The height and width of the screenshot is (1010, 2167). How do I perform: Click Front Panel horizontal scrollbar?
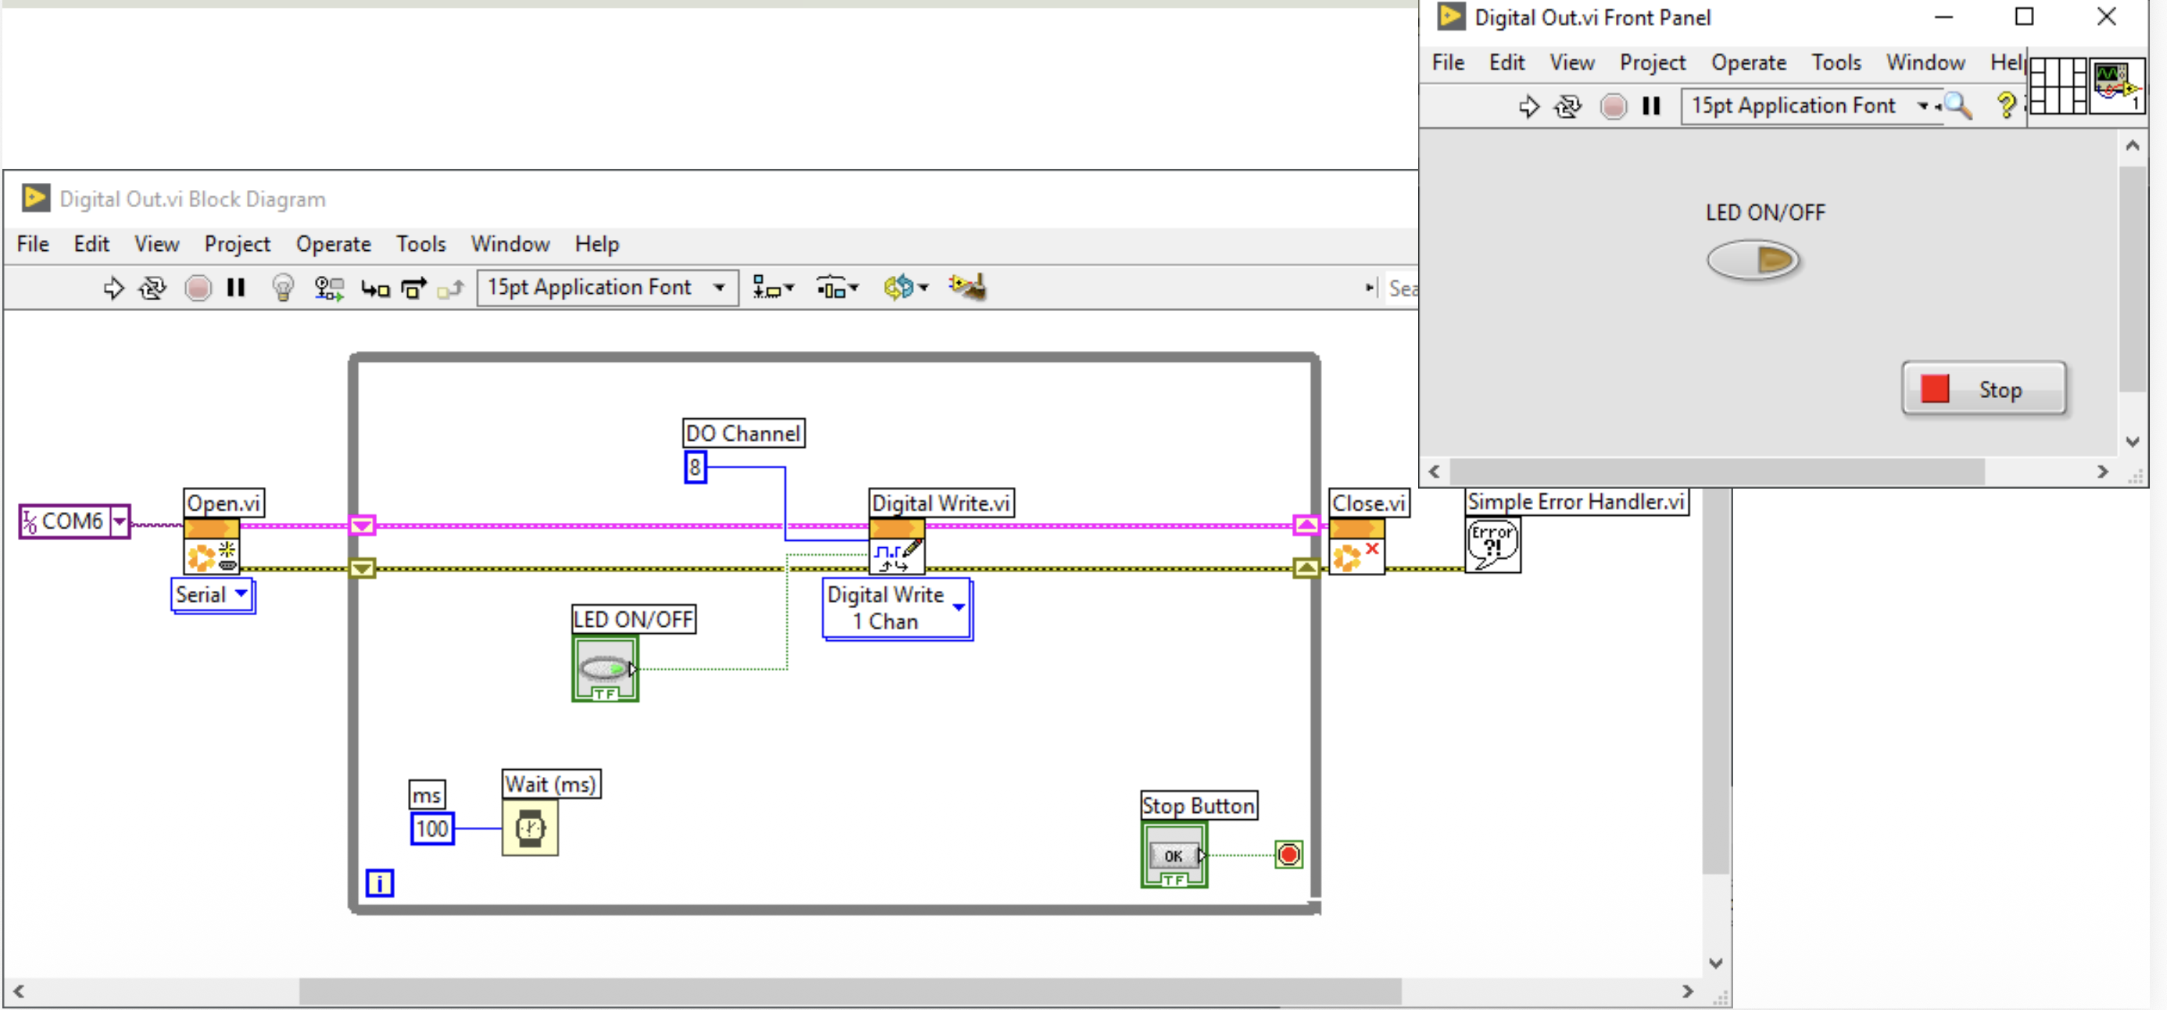point(1717,472)
